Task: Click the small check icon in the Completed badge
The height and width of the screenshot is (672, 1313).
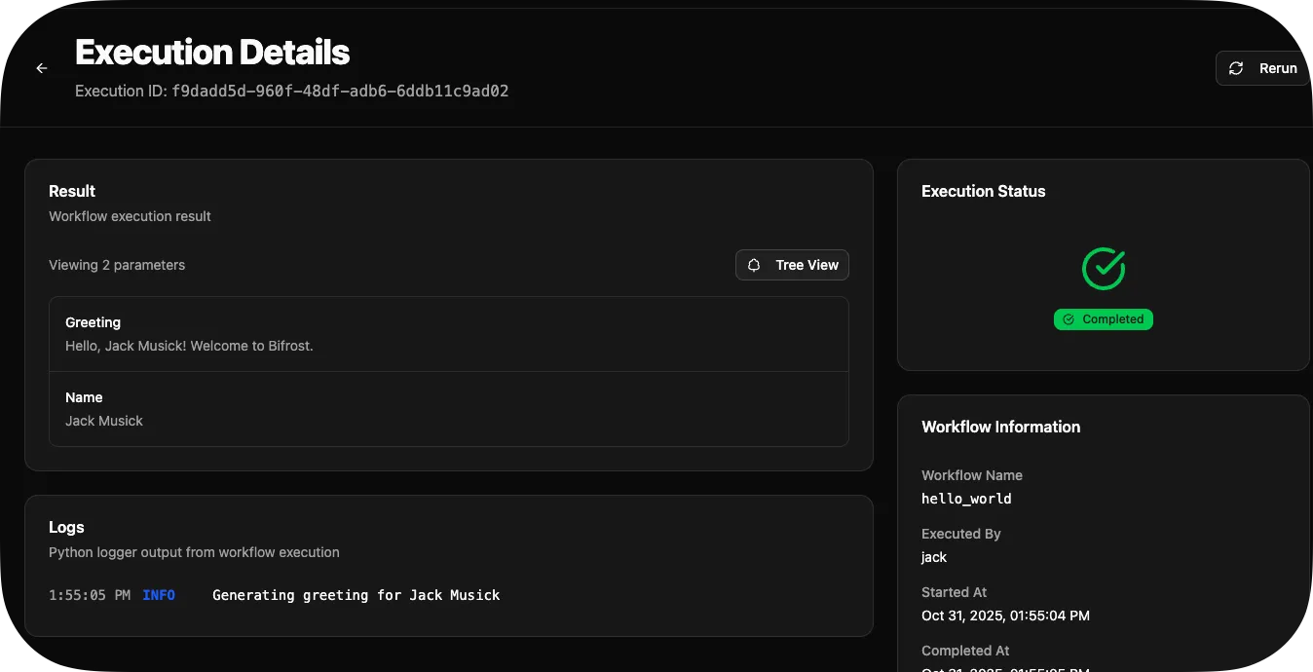Action: coord(1069,319)
